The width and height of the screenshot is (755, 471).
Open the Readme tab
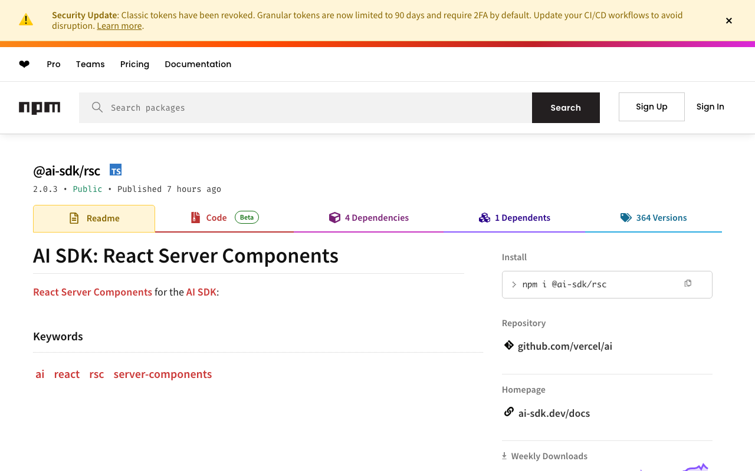(94, 218)
